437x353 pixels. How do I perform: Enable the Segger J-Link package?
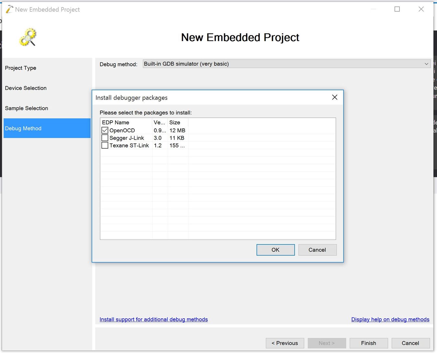pos(105,137)
